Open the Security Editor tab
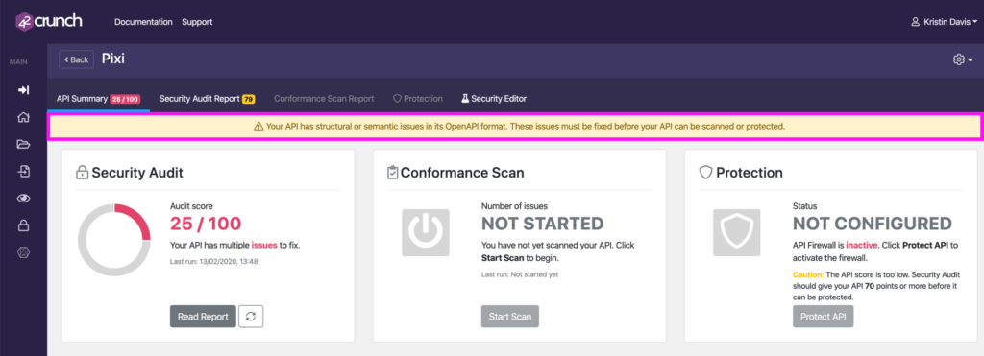The width and height of the screenshot is (984, 356). coord(494,99)
